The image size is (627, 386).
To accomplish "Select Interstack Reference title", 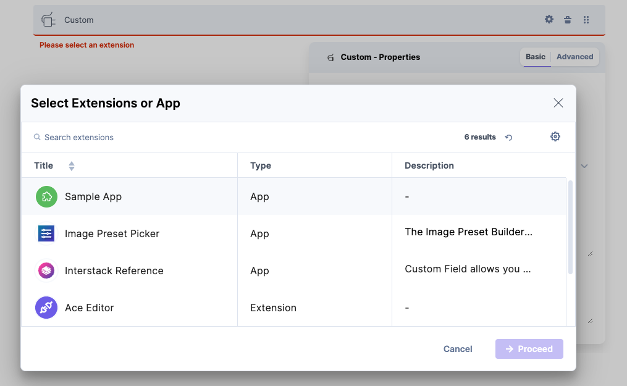I will coord(114,271).
